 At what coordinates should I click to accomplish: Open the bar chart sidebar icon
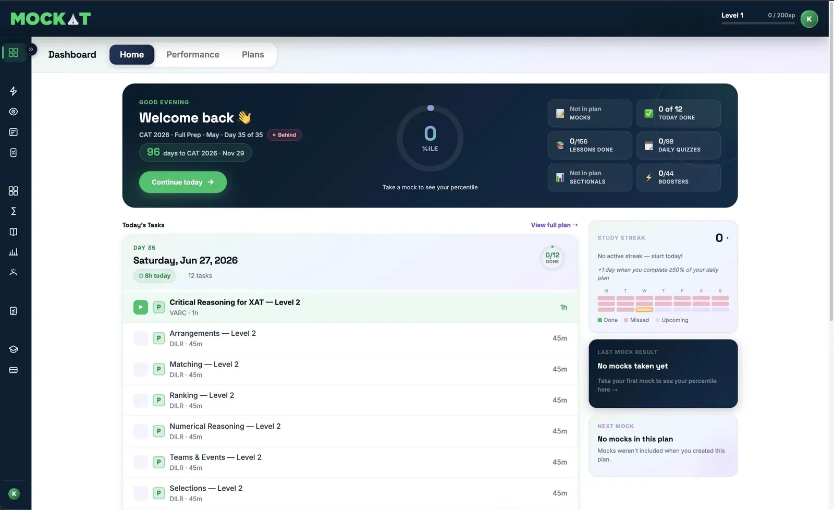pyautogui.click(x=14, y=252)
